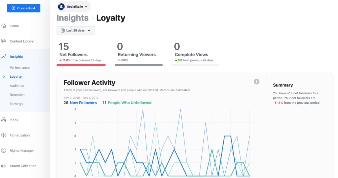The height and width of the screenshot is (178, 338).
Task: Open the date filter chevron arrow
Action: [89, 30]
